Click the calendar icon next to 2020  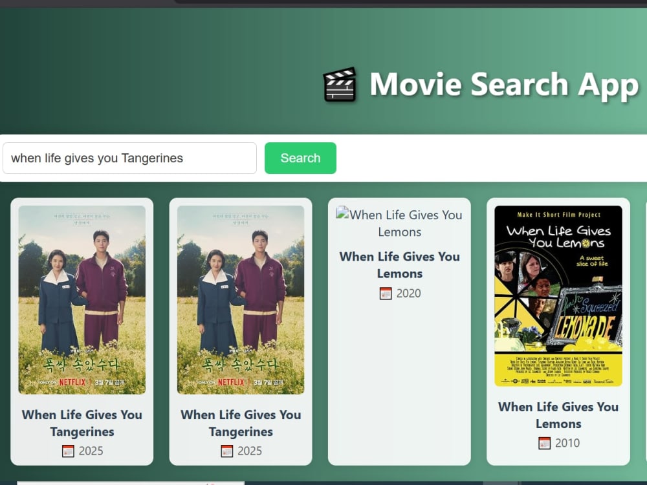pos(386,294)
